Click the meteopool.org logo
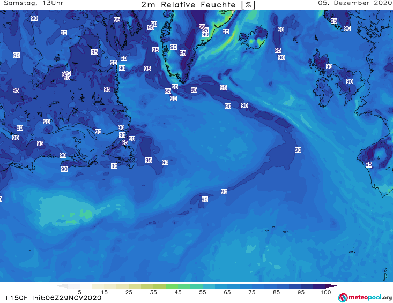The width and height of the screenshot is (393, 303). click(365, 298)
